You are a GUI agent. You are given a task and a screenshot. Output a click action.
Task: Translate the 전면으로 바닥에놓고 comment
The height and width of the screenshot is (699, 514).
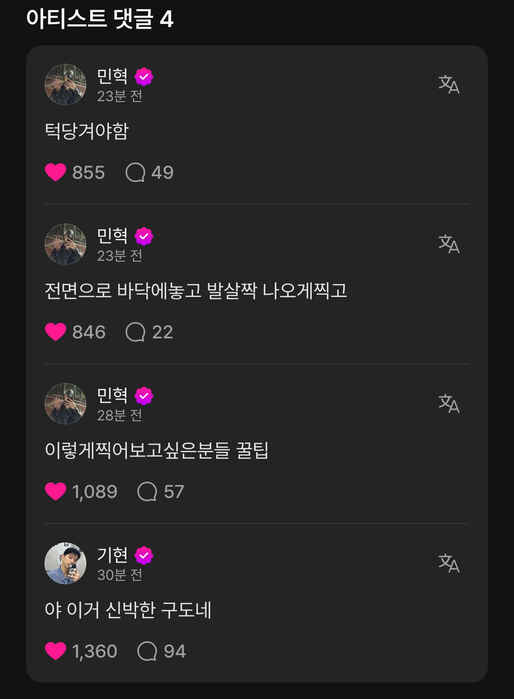[x=449, y=244]
